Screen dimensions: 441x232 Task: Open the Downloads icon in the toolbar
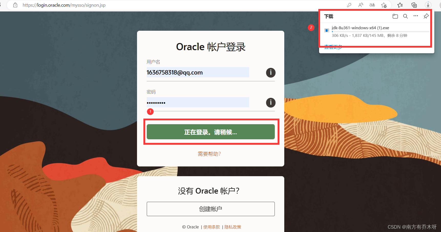pos(428,5)
